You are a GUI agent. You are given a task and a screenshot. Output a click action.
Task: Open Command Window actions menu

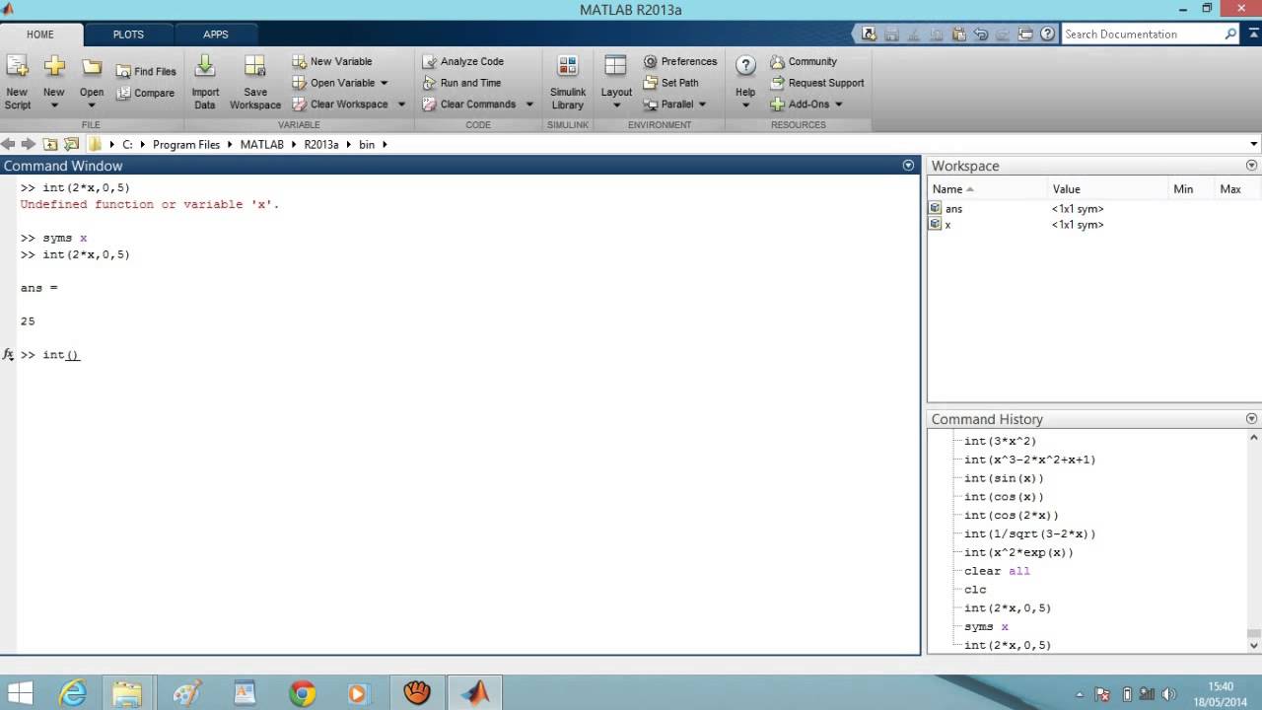point(909,166)
